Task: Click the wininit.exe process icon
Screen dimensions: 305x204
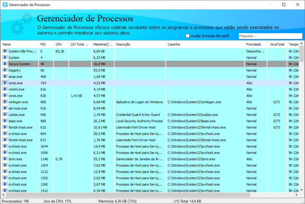Action: [x=5, y=89]
